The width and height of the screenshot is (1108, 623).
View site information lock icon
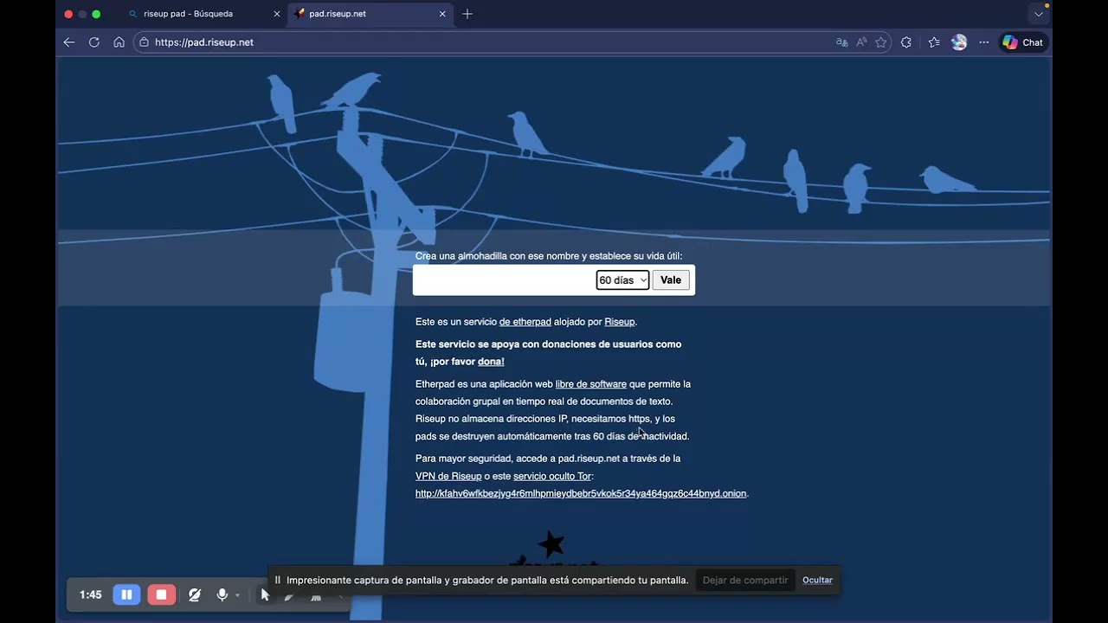(x=145, y=42)
